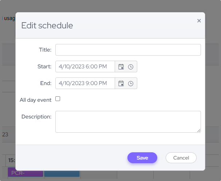Screen dimensions: 221x181
Task: Open the End time clock picker
Action: pos(131,84)
